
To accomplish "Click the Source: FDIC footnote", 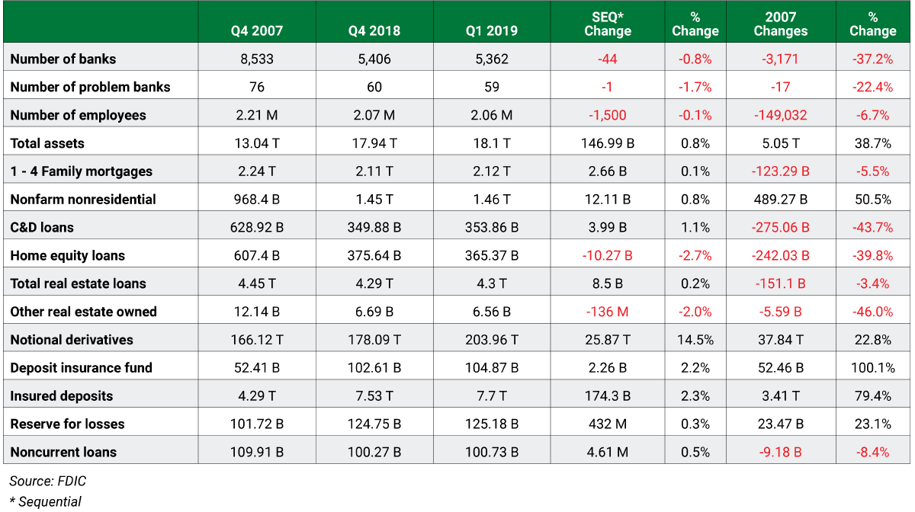I will [43, 481].
